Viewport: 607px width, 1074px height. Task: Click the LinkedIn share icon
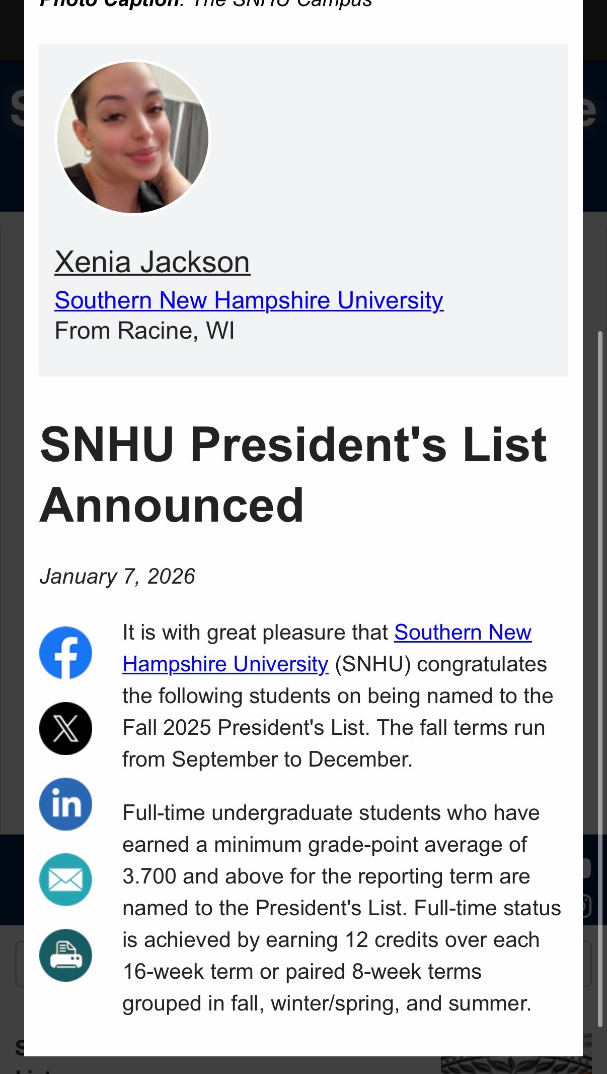tap(65, 804)
